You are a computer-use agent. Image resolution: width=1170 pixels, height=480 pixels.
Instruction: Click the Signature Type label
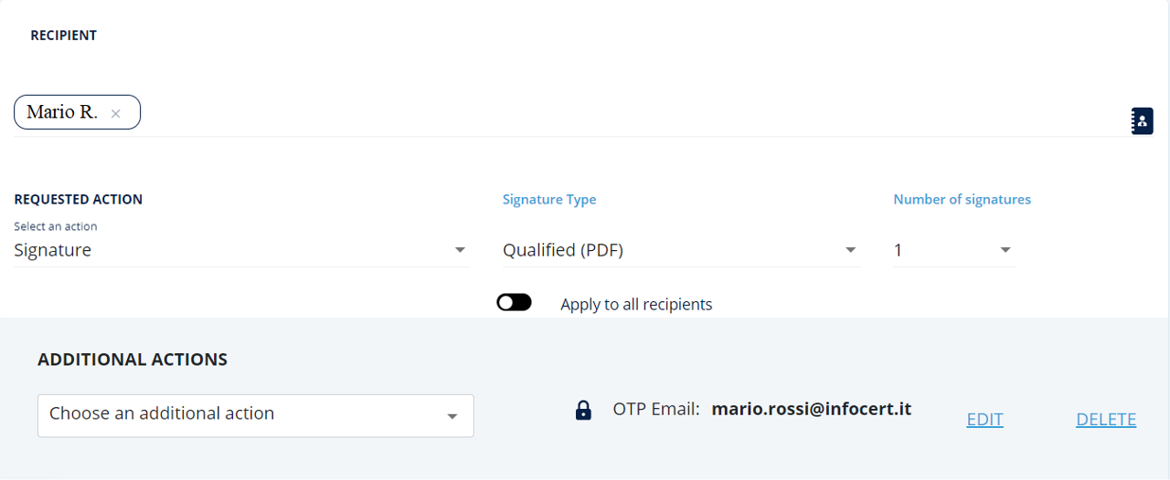pos(549,200)
